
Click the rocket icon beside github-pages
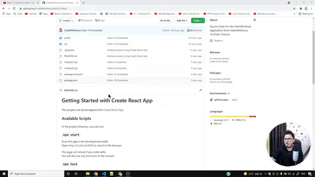[x=211, y=100]
